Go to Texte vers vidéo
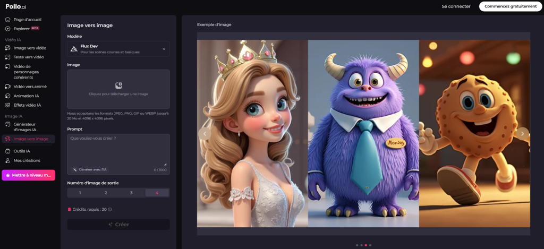The width and height of the screenshot is (544, 249). 29,57
